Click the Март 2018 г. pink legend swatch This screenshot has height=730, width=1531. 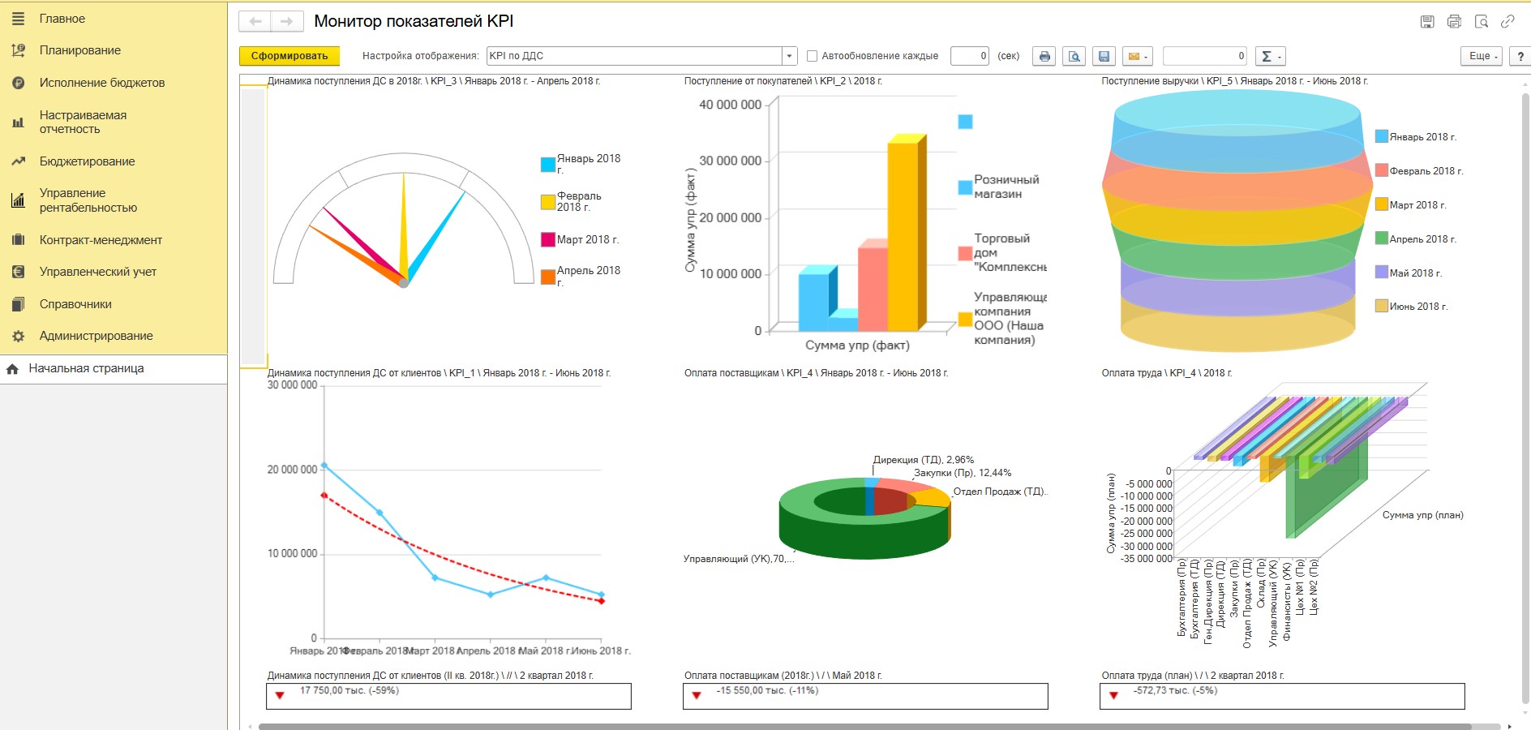coord(548,240)
